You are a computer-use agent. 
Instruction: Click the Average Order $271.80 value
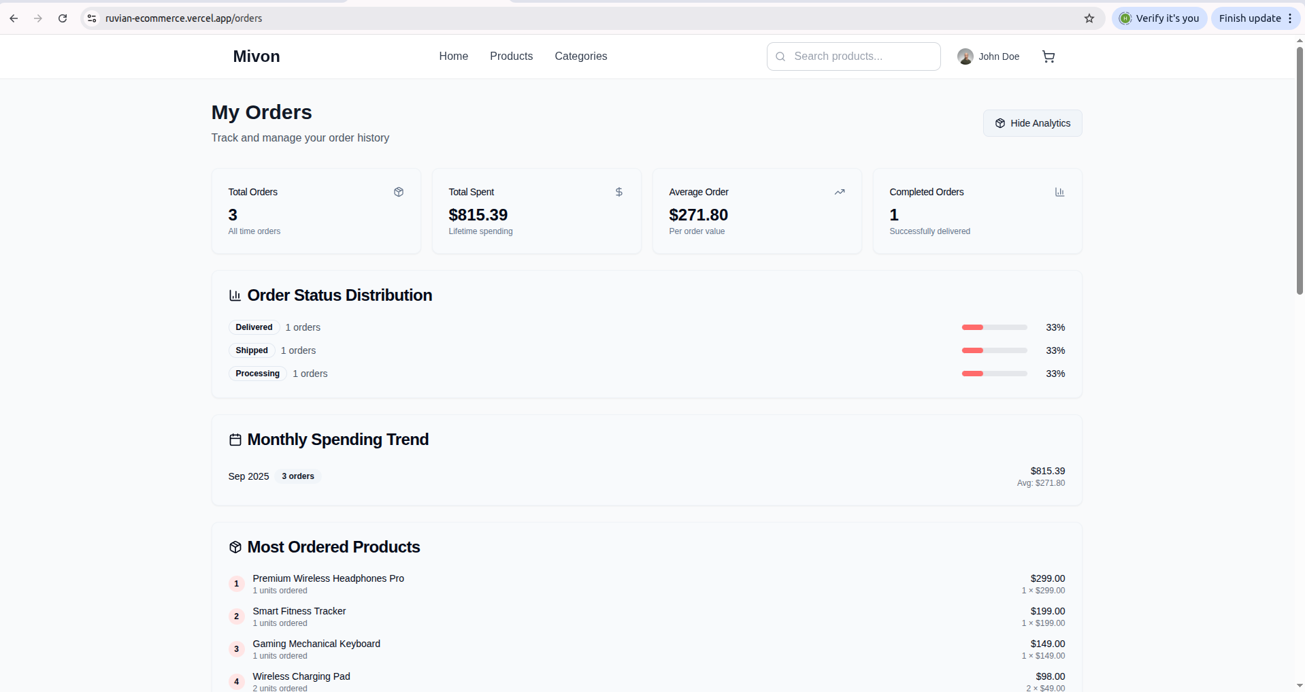point(699,215)
